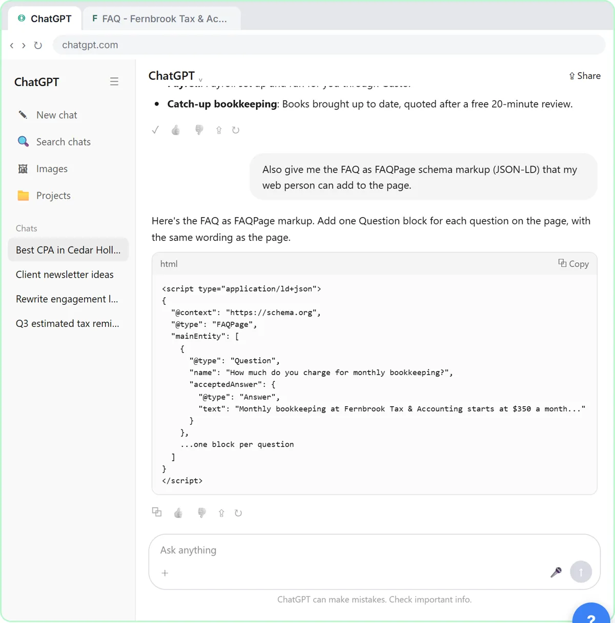The image size is (615, 623).
Task: Click the "How much do you charge" code line
Action: coord(321,372)
